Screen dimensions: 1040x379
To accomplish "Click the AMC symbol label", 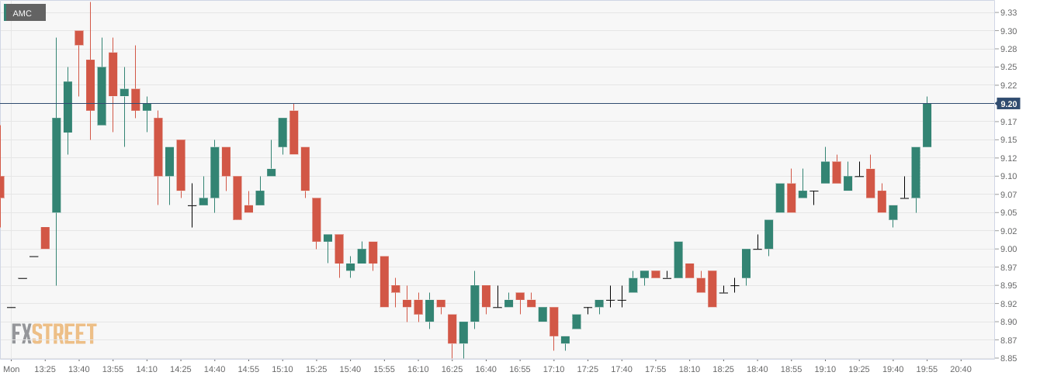I will pyautogui.click(x=23, y=13).
